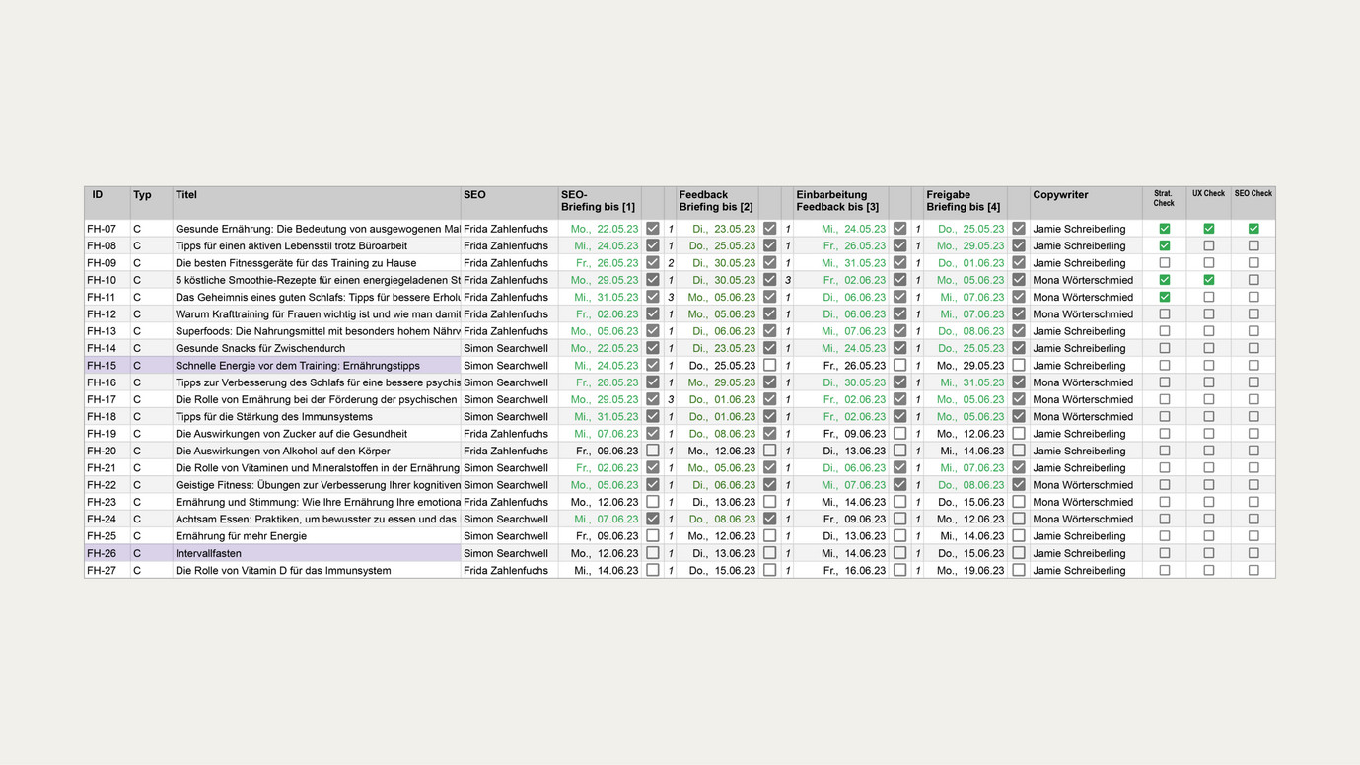Uncheck the UX Check box in row FH-10

pos(1208,280)
